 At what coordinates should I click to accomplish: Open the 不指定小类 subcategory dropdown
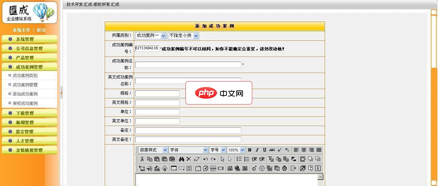point(183,36)
